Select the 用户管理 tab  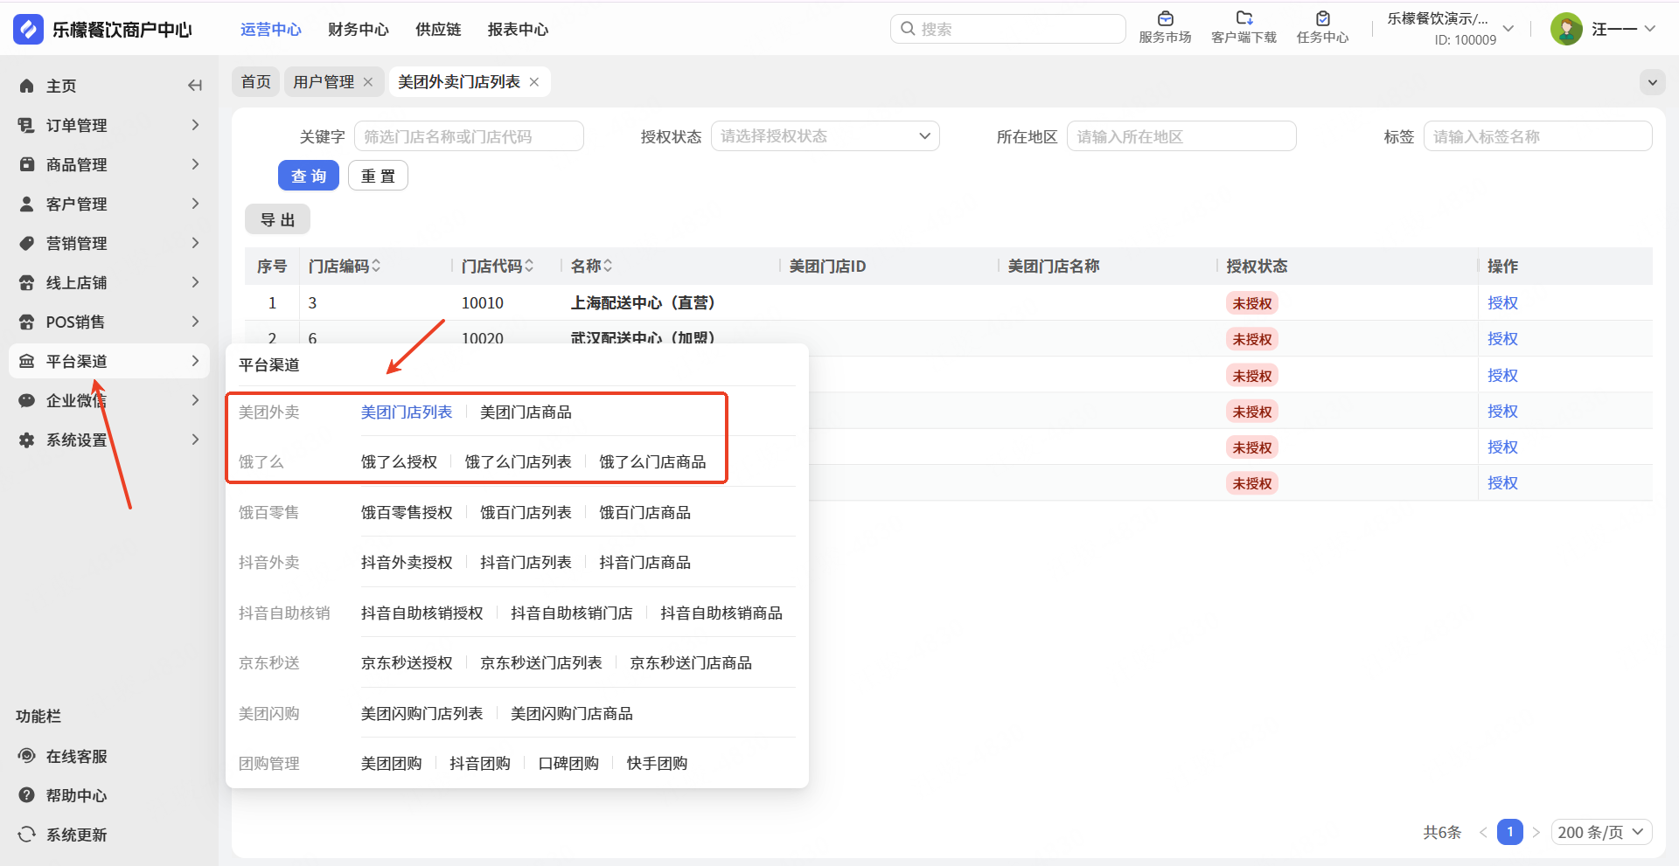[324, 81]
